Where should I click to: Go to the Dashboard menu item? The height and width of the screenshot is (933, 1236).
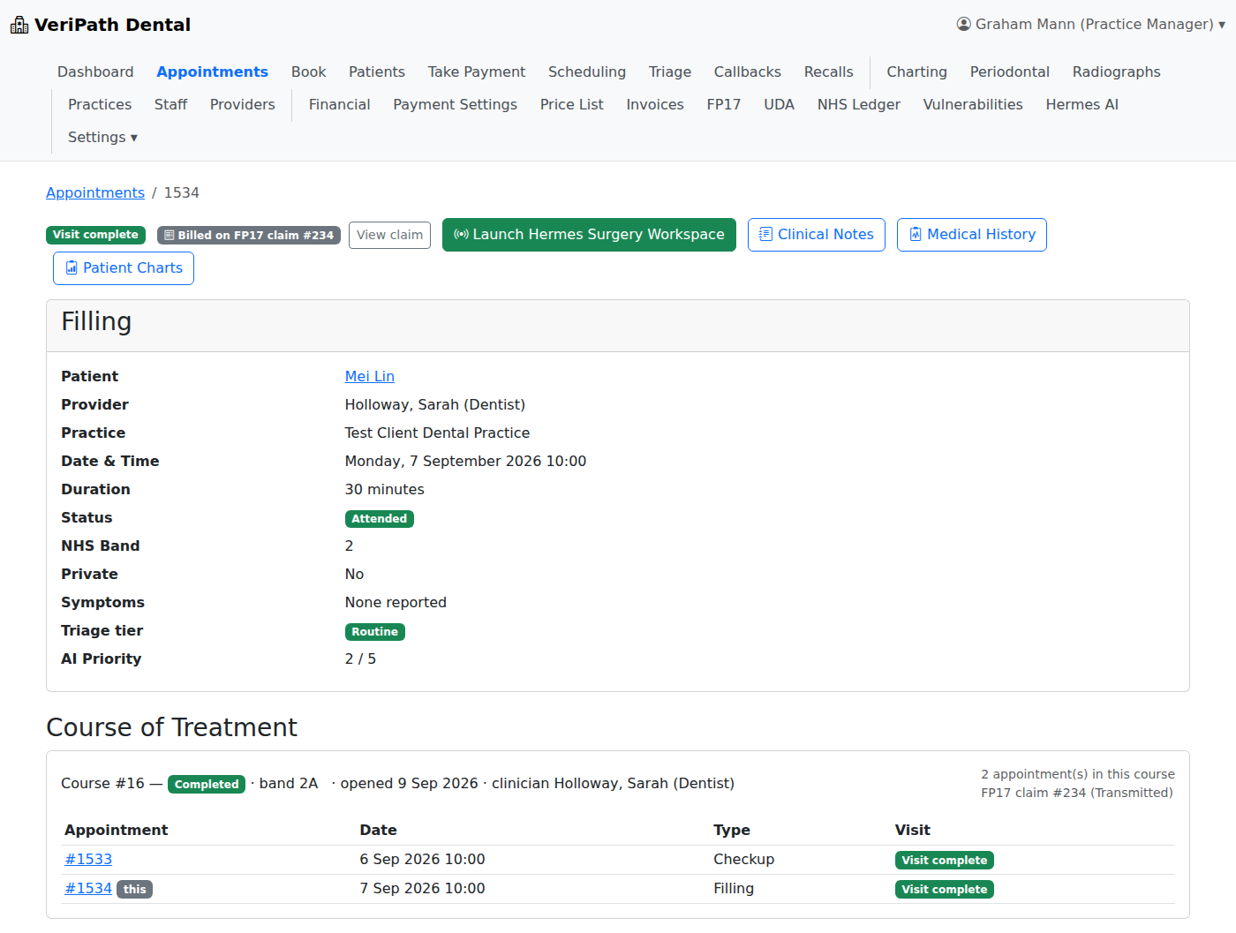[x=95, y=71]
